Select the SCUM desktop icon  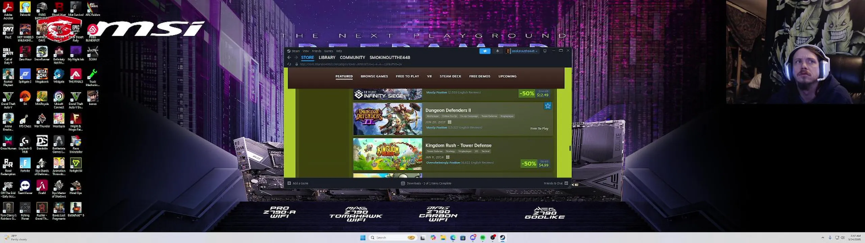tap(93, 54)
